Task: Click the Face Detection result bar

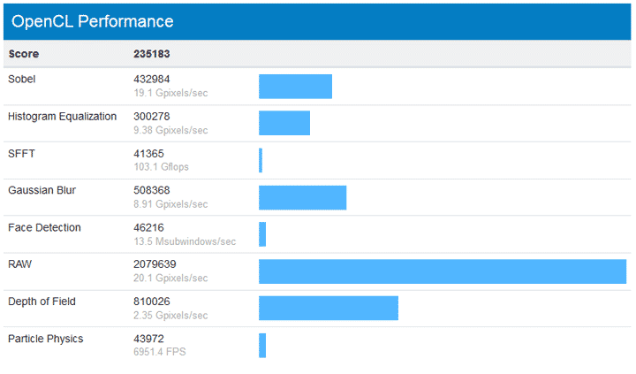Action: (x=262, y=234)
